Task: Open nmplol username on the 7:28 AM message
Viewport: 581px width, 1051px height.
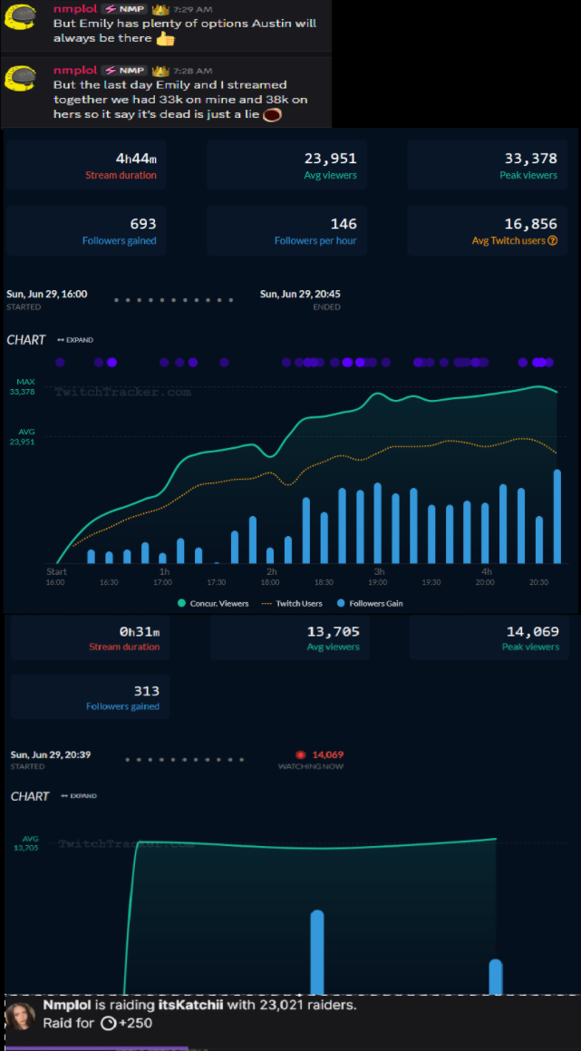Action: [75, 70]
